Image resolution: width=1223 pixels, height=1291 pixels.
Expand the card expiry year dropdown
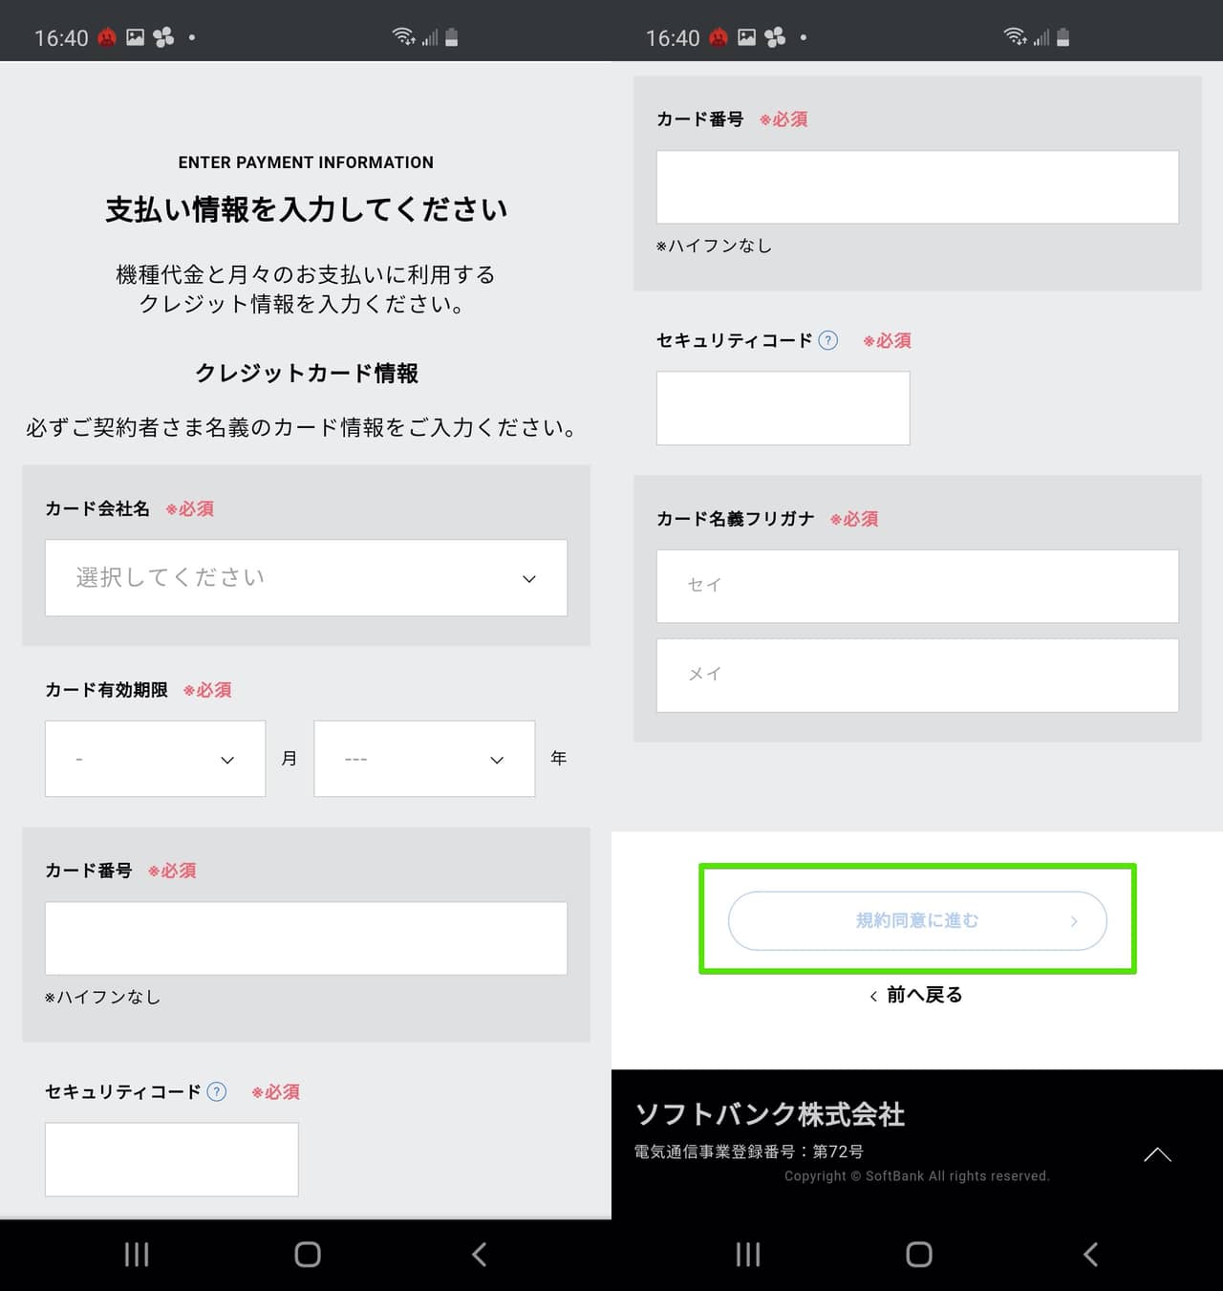(424, 759)
